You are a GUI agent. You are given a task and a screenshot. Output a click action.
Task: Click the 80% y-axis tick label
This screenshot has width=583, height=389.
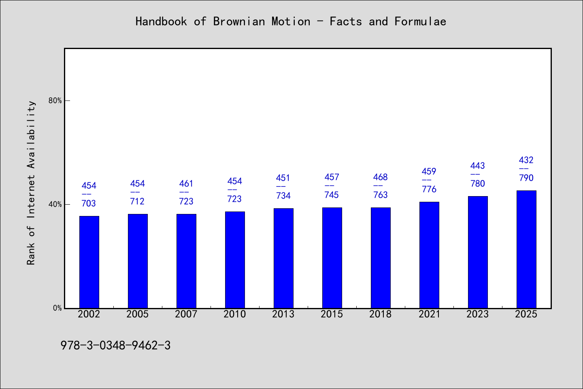[55, 100]
